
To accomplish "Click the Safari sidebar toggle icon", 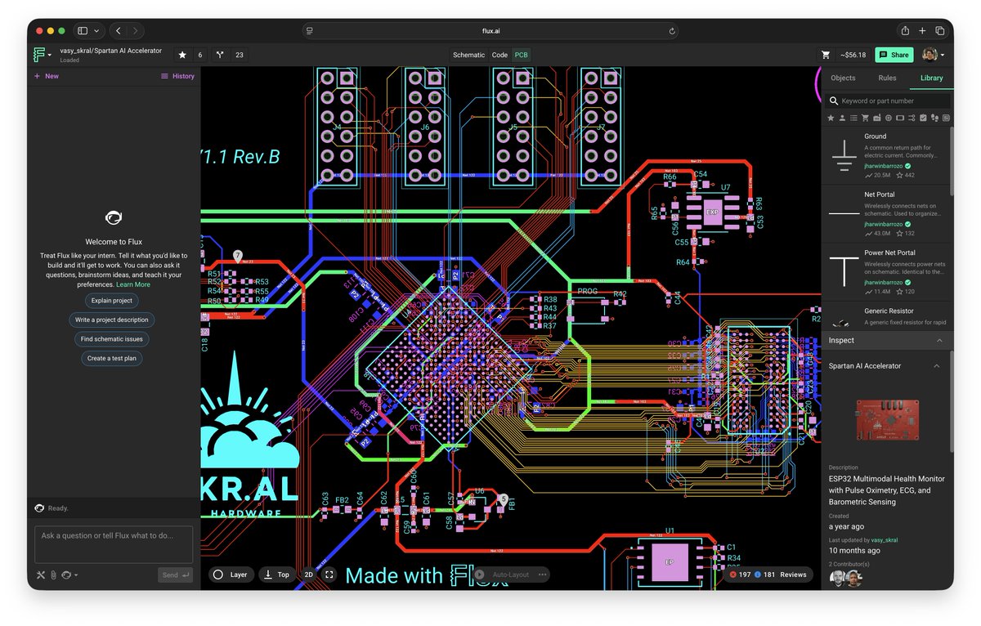I will [x=83, y=30].
